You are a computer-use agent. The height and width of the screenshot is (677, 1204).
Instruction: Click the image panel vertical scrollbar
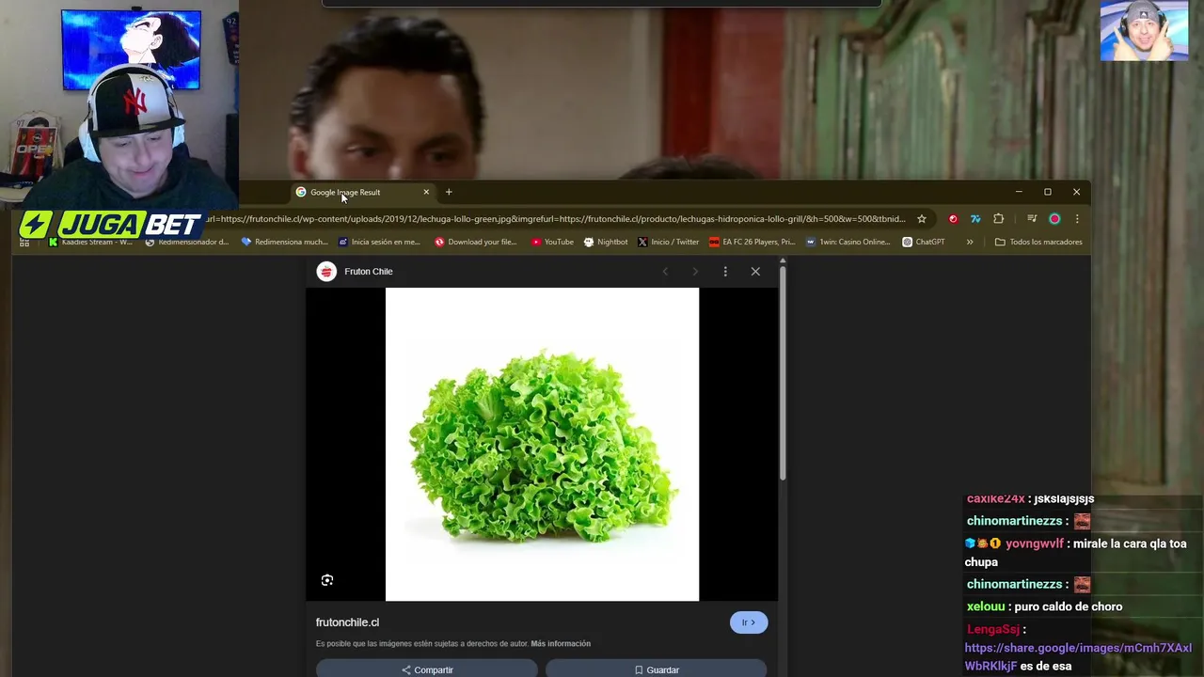coord(783,372)
